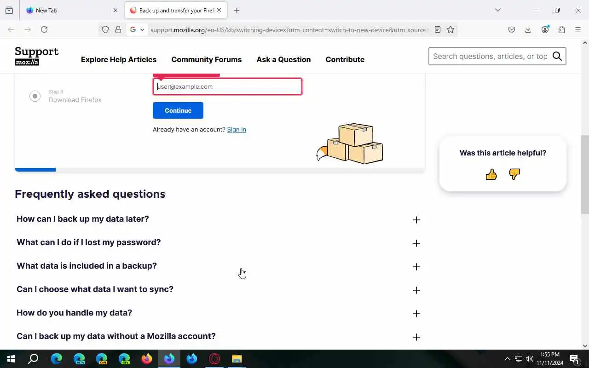Open the Extensions puzzle icon

click(561, 29)
